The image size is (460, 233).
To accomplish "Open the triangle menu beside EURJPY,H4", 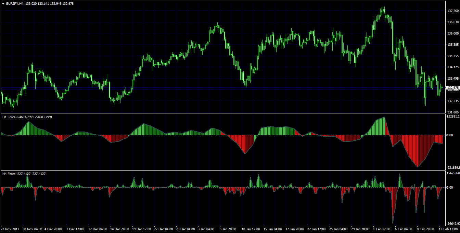I will point(3,3).
